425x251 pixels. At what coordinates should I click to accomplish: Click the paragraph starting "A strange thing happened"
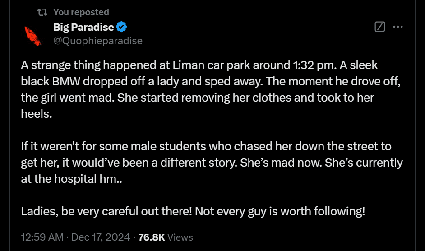211,89
